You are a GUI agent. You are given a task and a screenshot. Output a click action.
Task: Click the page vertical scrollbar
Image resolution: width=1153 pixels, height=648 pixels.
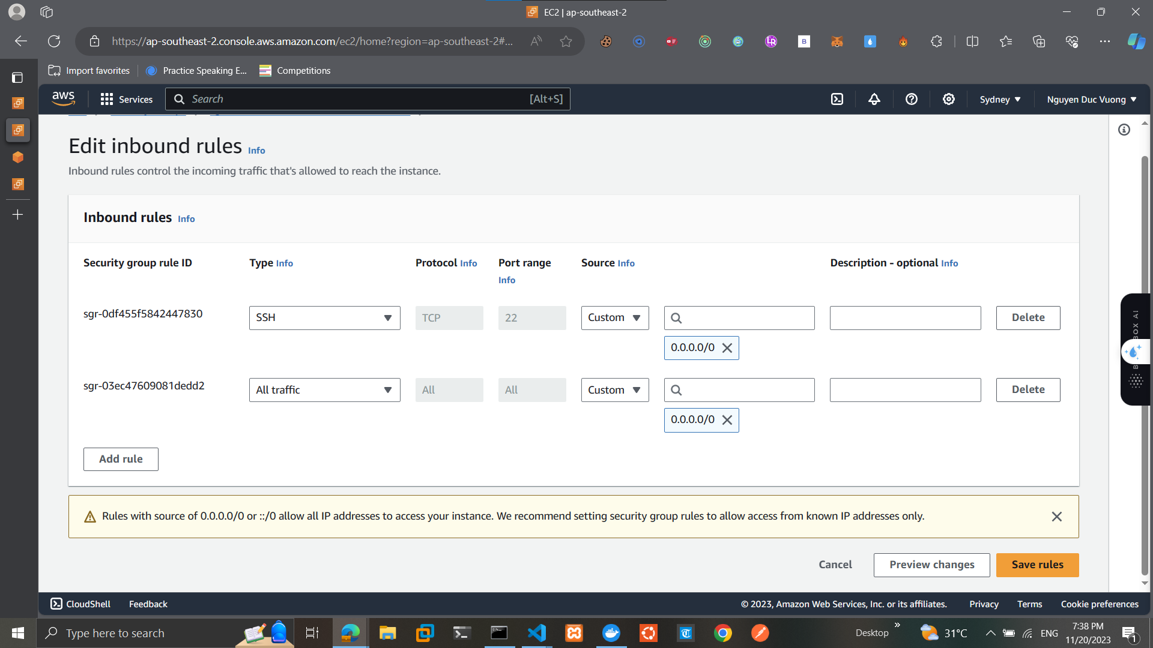tap(1145, 366)
